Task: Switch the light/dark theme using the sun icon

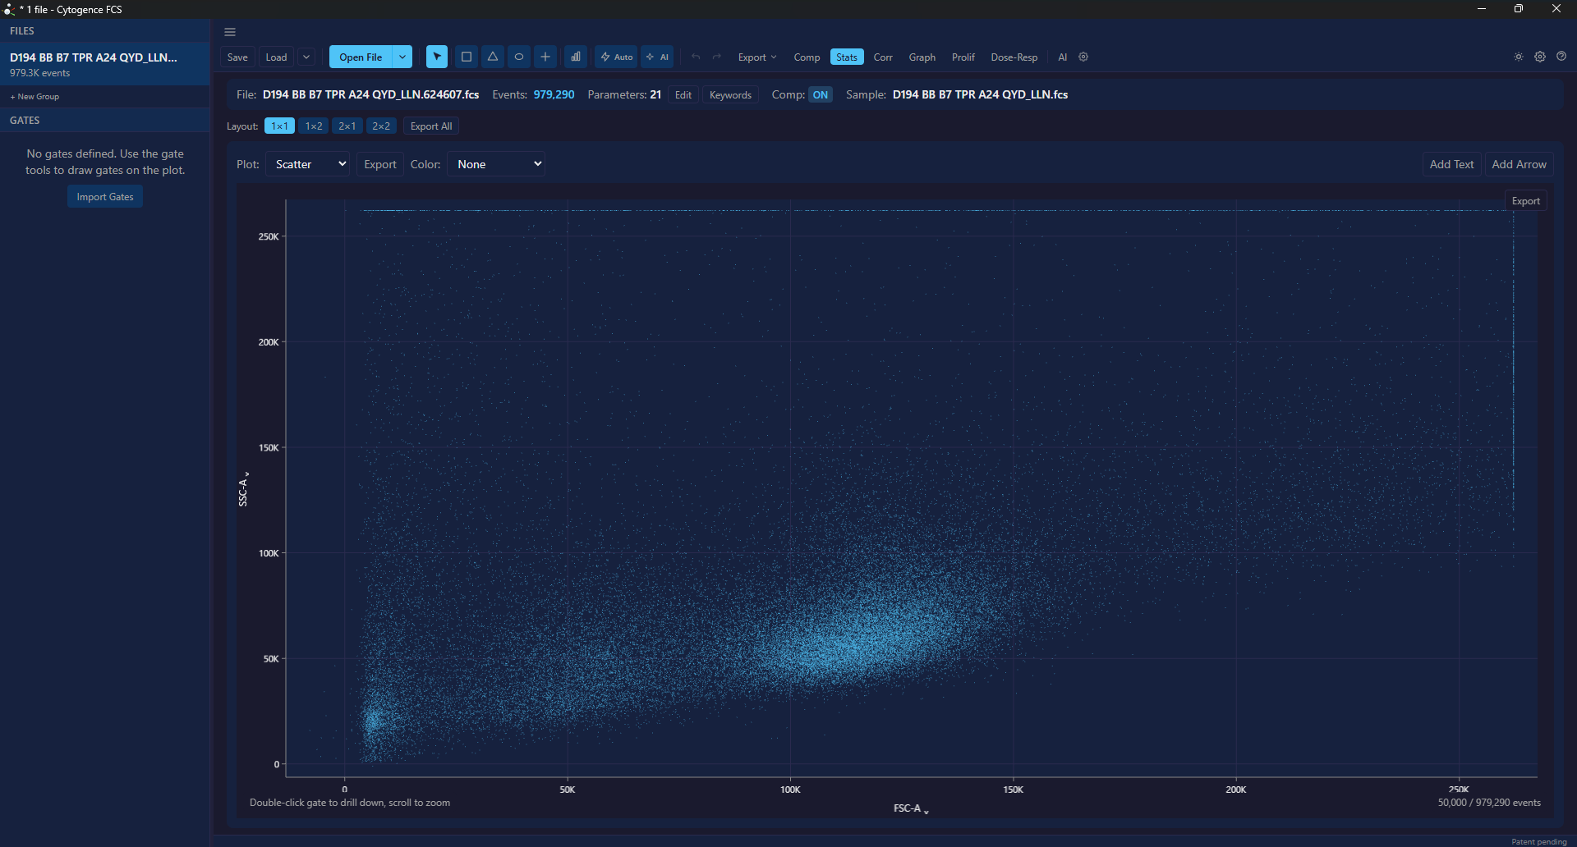Action: [x=1519, y=57]
